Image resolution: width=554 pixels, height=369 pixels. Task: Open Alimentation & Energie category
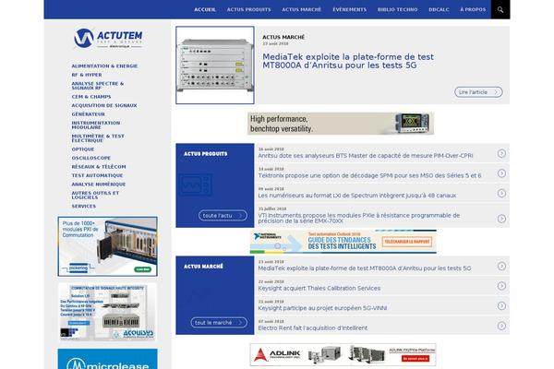[x=104, y=66]
